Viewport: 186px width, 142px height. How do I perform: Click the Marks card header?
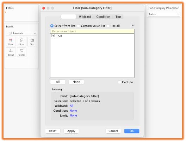(10, 26)
